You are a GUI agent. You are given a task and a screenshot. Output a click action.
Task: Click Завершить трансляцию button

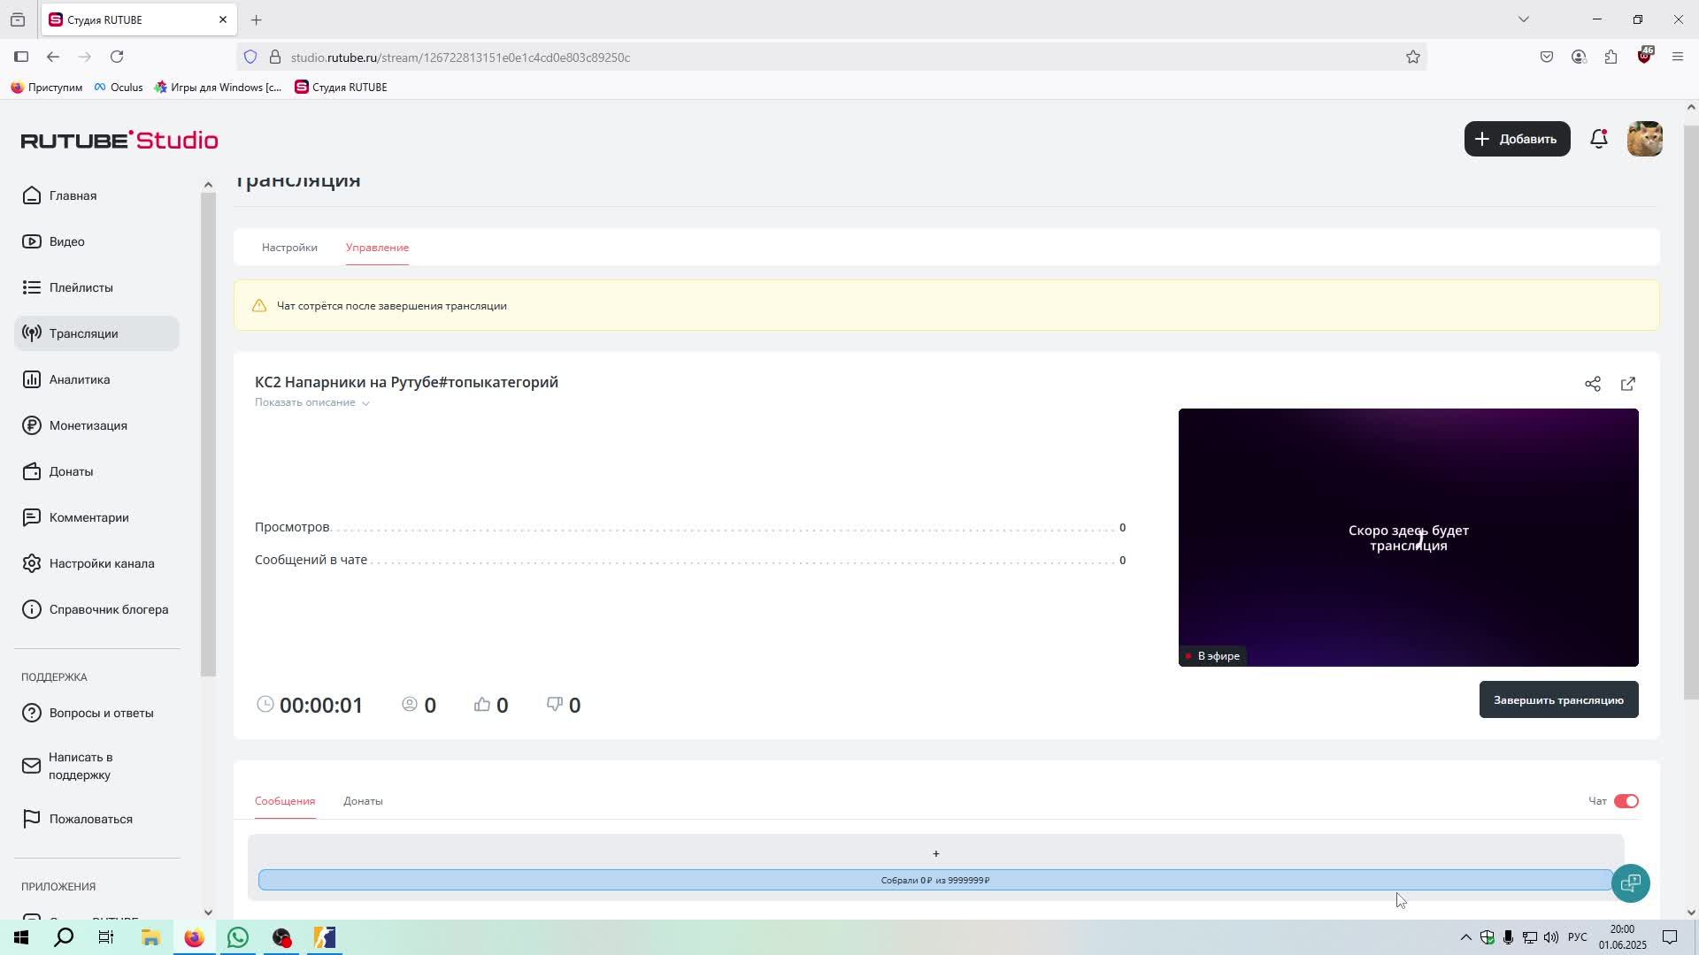1558,699
